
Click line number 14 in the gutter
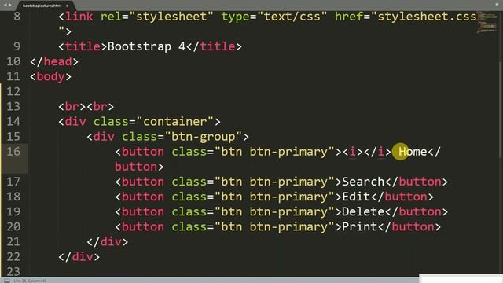13,122
